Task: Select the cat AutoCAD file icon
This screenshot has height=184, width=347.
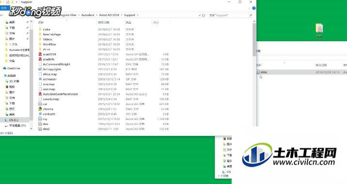Action: 40,104
